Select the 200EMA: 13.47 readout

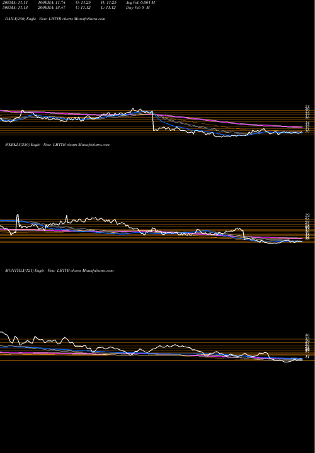(52, 8)
